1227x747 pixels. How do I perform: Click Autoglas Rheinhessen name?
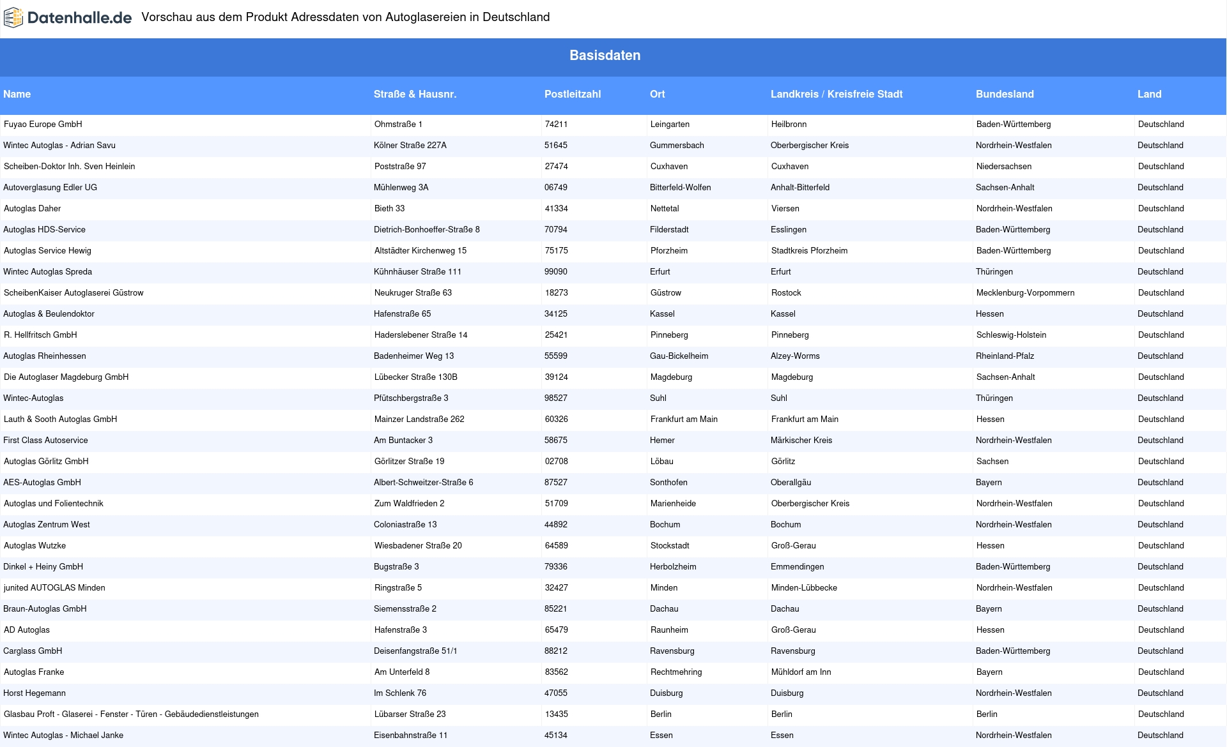tap(45, 356)
